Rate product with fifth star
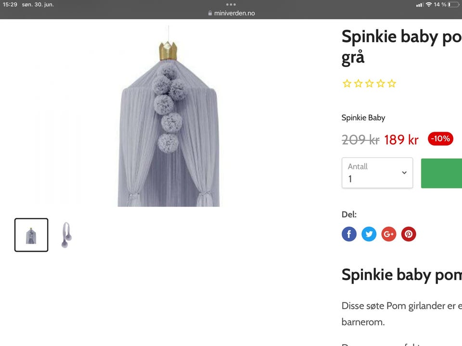The image size is (462, 346). tap(392, 84)
